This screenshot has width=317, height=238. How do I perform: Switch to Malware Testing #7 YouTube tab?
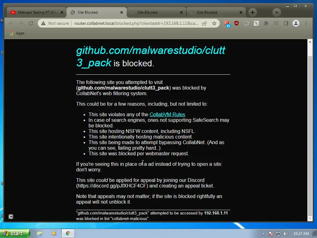(x=37, y=12)
